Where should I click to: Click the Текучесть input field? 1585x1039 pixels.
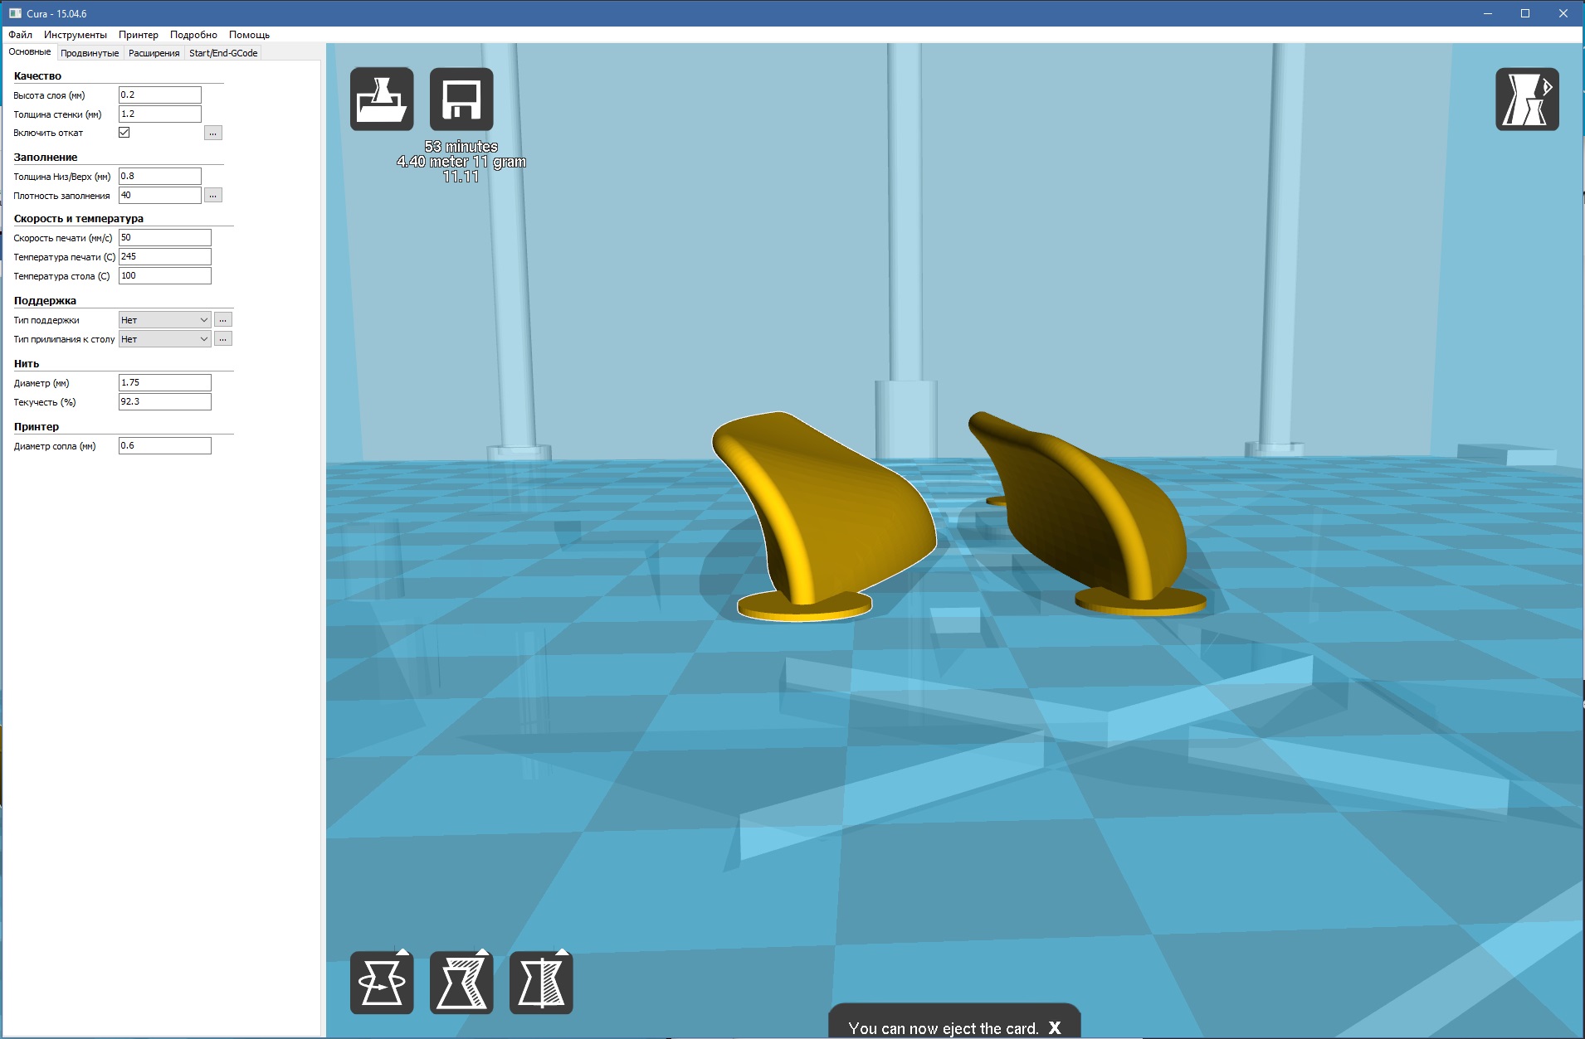165,402
